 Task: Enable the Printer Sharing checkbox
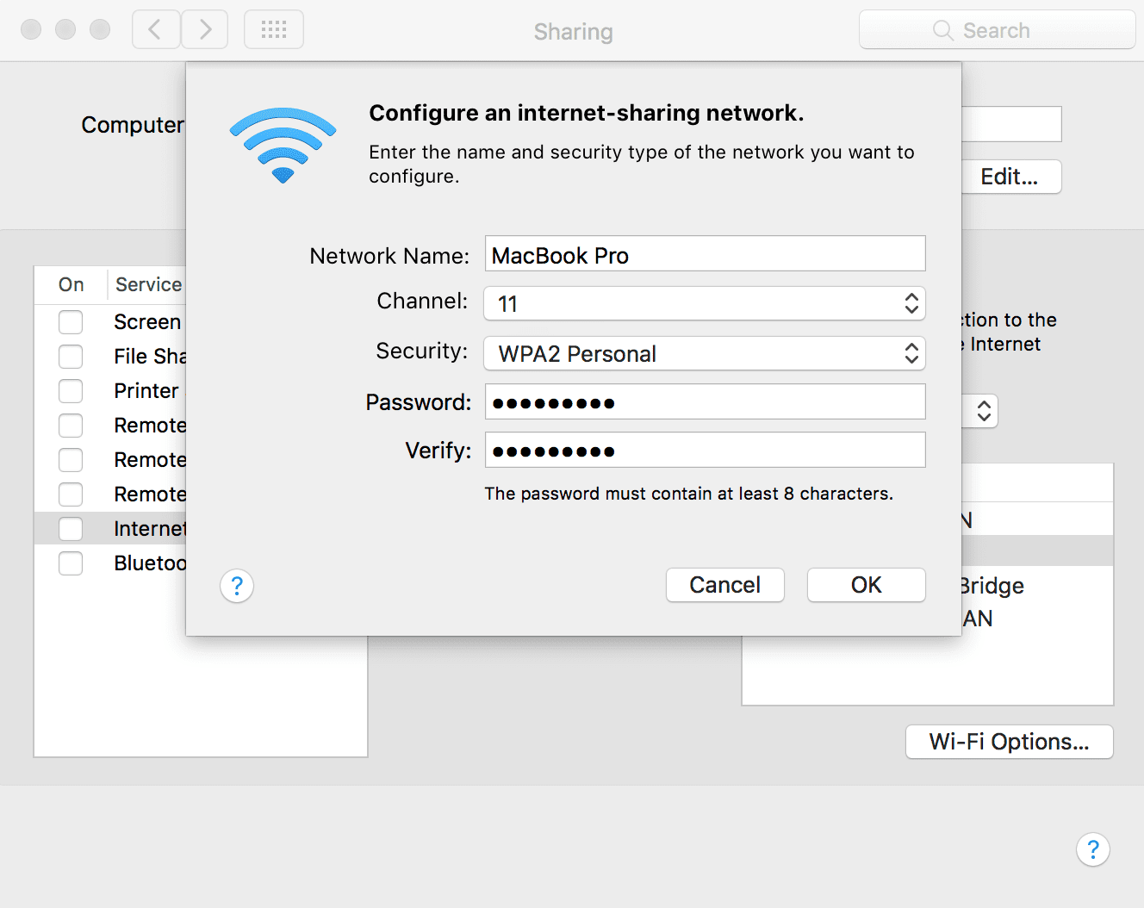pyautogui.click(x=71, y=391)
